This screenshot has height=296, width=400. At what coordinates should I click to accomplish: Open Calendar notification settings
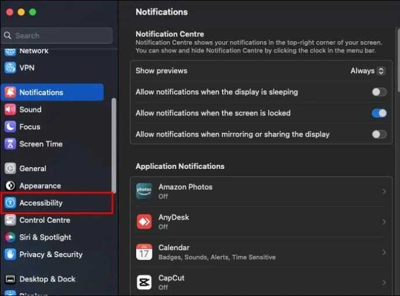(261, 252)
